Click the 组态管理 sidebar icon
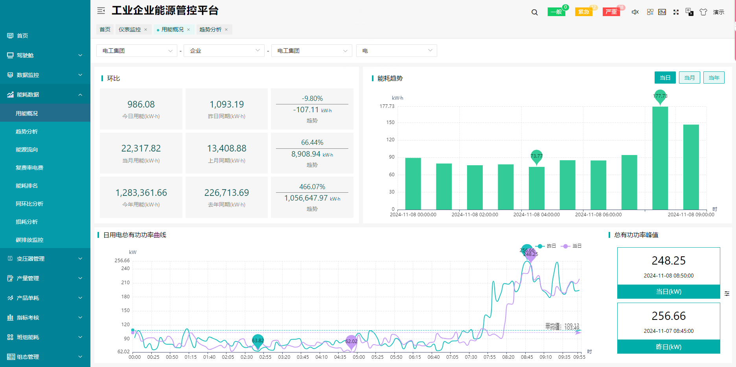 click(x=11, y=357)
